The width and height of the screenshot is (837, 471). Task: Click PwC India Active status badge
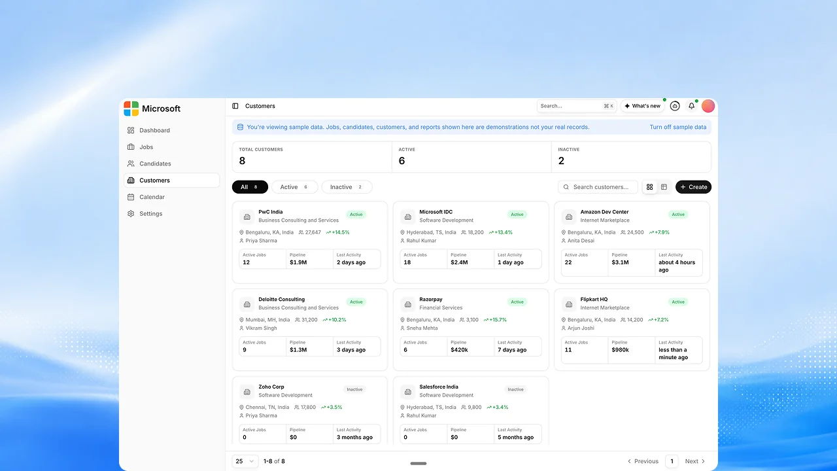(x=356, y=215)
